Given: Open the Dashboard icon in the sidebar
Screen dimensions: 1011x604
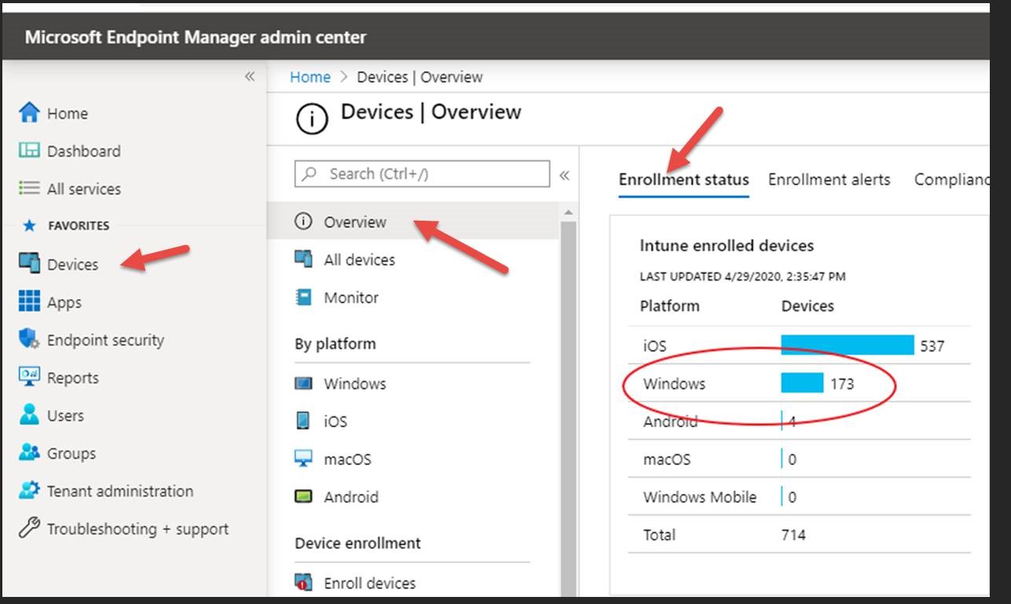Looking at the screenshot, I should 29,151.
